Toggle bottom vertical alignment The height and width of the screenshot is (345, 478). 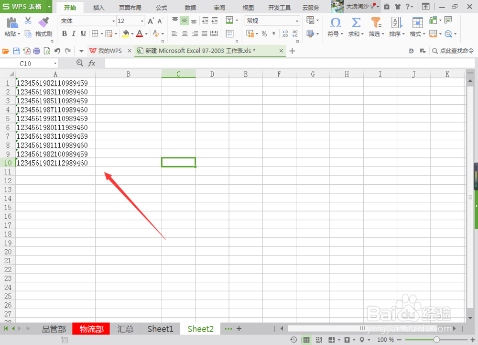(194, 21)
